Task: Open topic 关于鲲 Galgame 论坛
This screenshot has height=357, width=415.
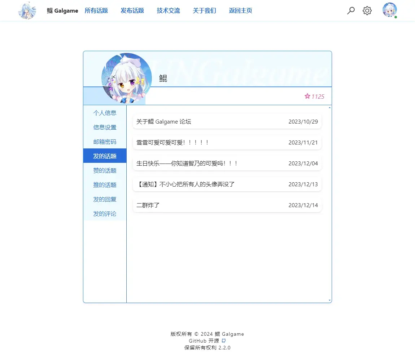Action: pyautogui.click(x=227, y=121)
